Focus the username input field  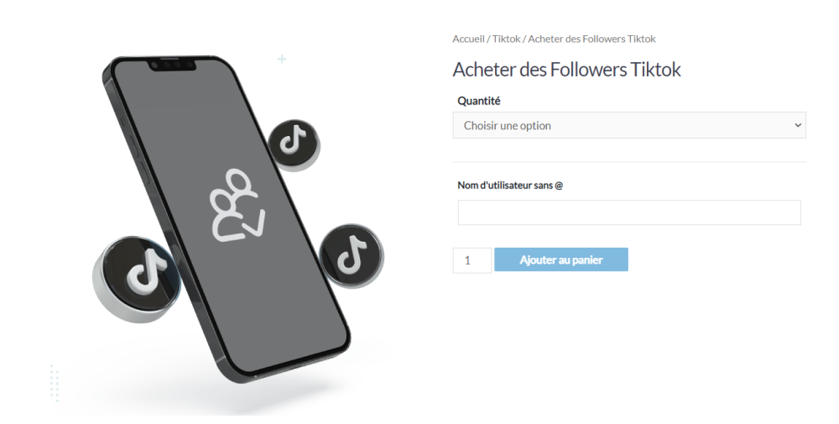(629, 212)
